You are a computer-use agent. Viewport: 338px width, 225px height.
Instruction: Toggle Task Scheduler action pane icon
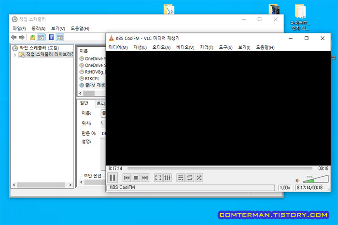pyautogui.click(x=60, y=38)
